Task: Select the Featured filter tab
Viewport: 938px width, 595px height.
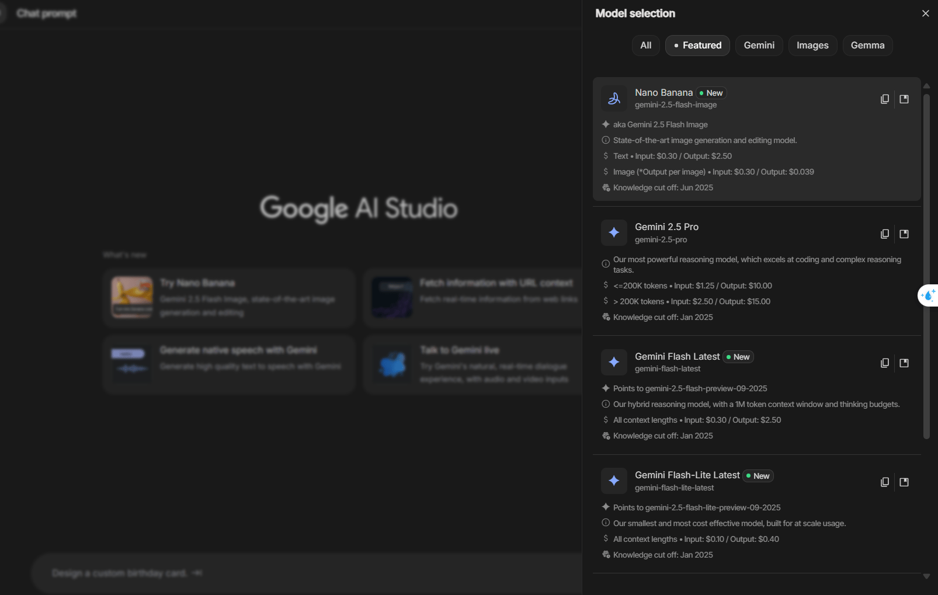Action: coord(697,46)
